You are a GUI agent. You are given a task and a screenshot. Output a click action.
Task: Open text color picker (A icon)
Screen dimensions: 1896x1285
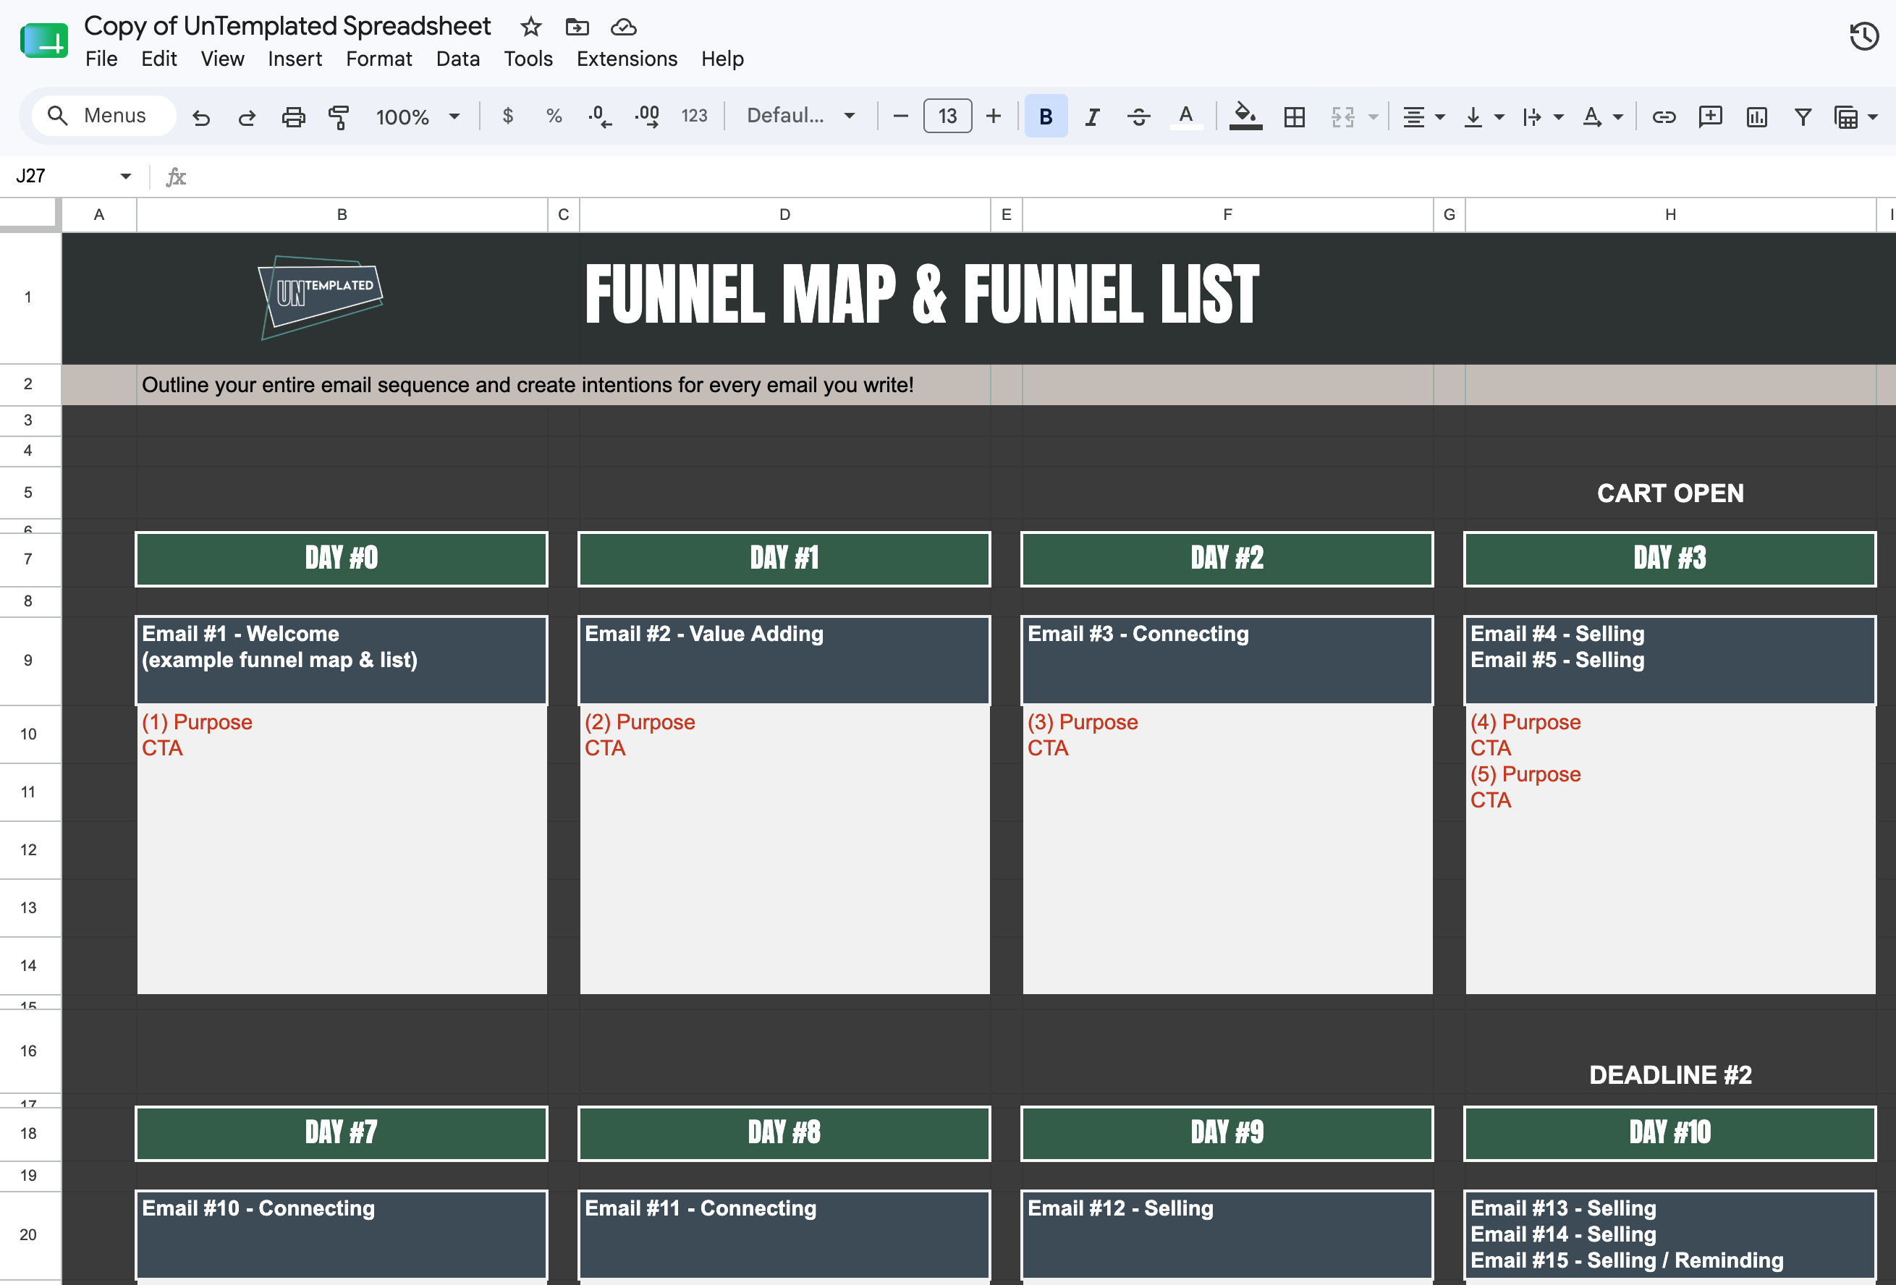[1185, 116]
